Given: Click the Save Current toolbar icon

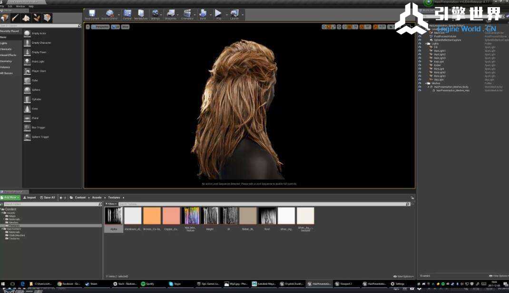Looking at the screenshot, I should point(92,14).
